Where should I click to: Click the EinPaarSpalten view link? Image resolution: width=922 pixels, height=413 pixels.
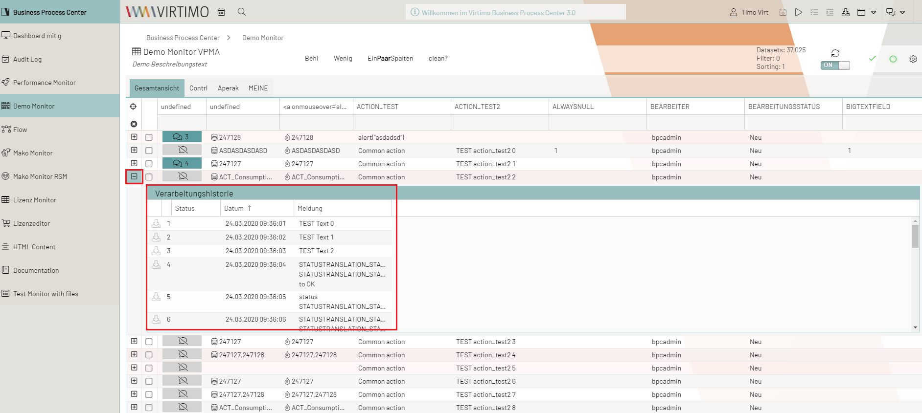pyautogui.click(x=390, y=59)
